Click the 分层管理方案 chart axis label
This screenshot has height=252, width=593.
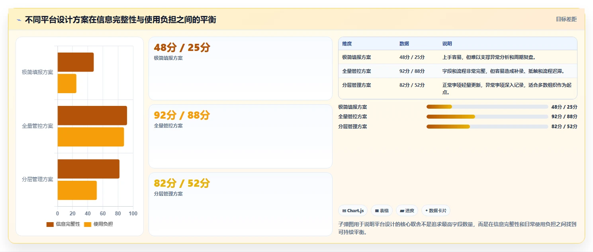pyautogui.click(x=37, y=179)
